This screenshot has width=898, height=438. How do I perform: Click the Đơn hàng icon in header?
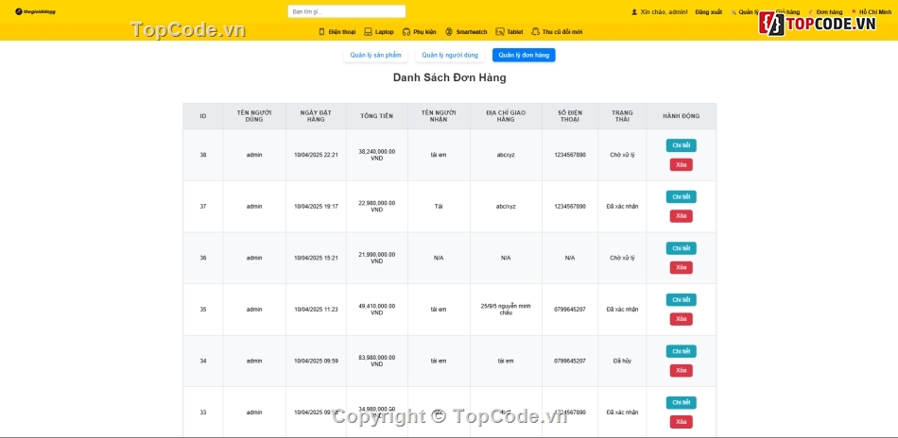tap(811, 12)
